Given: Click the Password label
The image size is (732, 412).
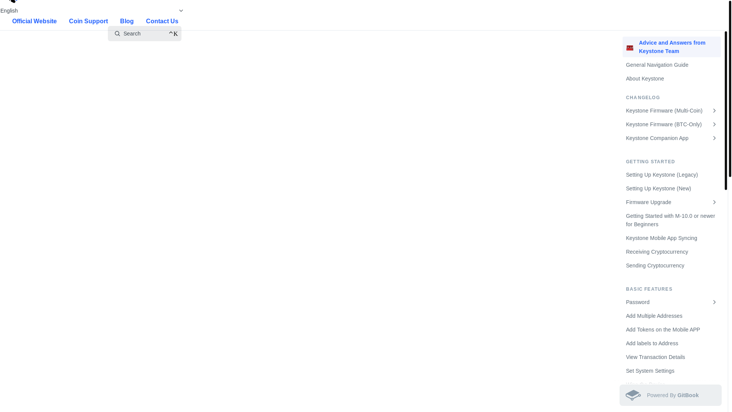Looking at the screenshot, I should [637, 302].
